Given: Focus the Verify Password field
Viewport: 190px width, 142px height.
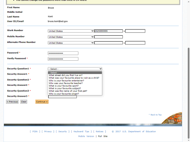Looking at the screenshot, I should coord(63,59).
